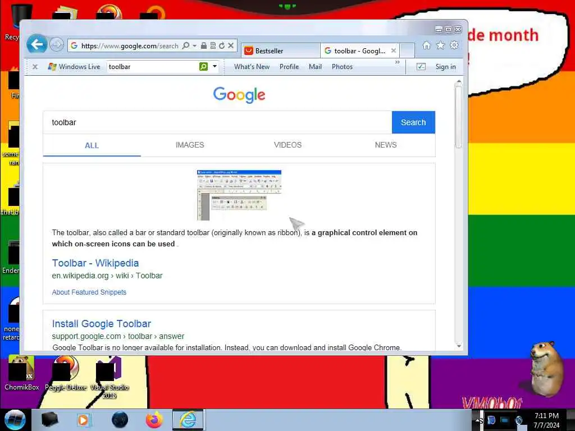Switch to IMAGES results tab

(x=190, y=145)
